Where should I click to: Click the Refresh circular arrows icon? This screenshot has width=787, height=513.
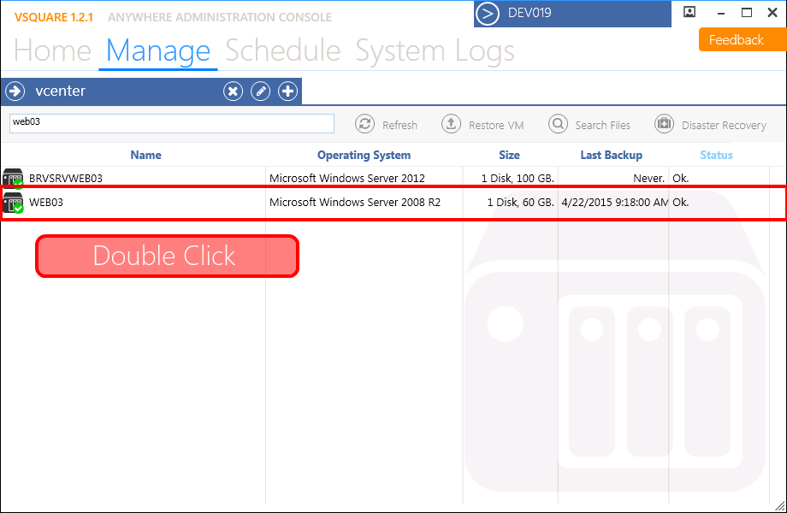click(x=365, y=124)
